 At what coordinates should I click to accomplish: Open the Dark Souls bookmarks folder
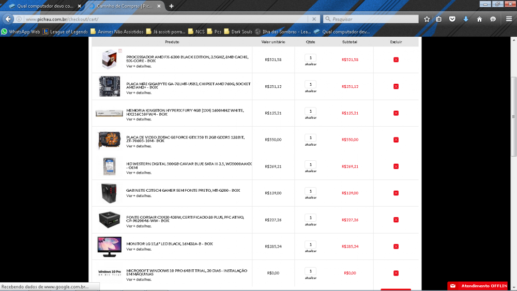238,32
